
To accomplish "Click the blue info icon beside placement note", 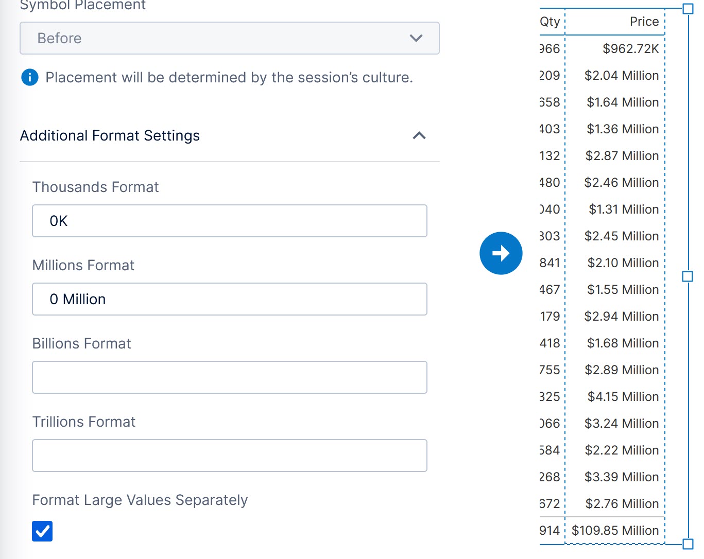I will (29, 77).
